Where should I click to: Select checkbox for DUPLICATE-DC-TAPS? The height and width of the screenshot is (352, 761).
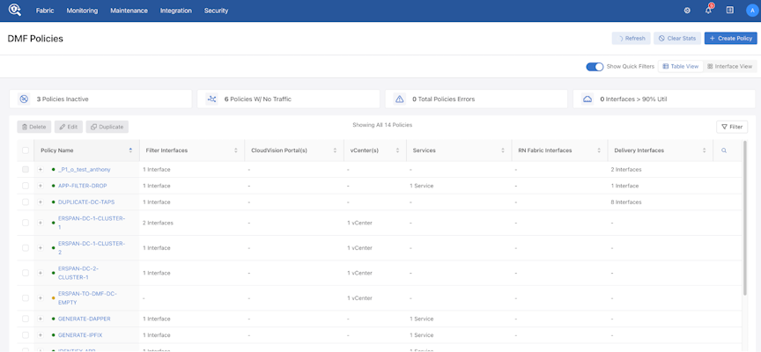(26, 202)
